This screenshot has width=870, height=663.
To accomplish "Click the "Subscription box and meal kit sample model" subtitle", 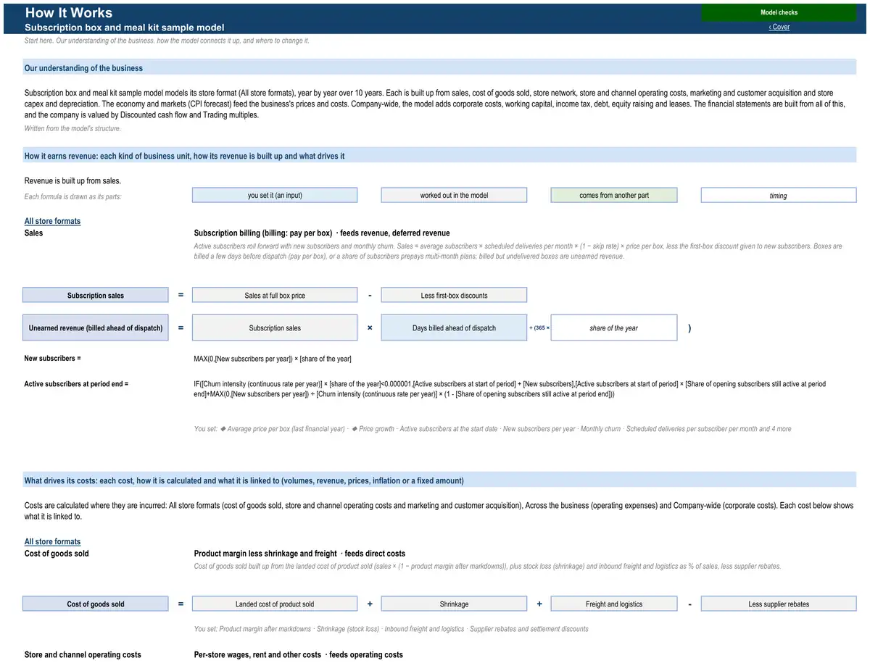I will [x=124, y=27].
